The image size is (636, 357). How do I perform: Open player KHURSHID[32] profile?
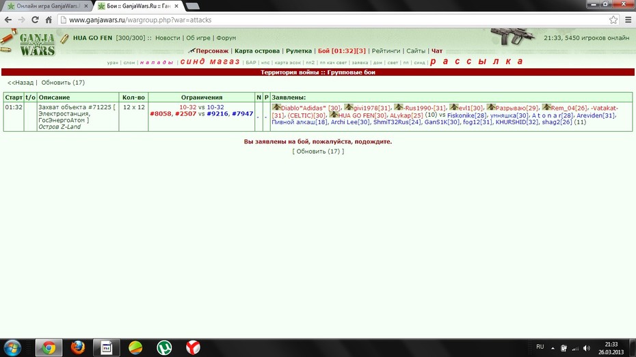(517, 122)
